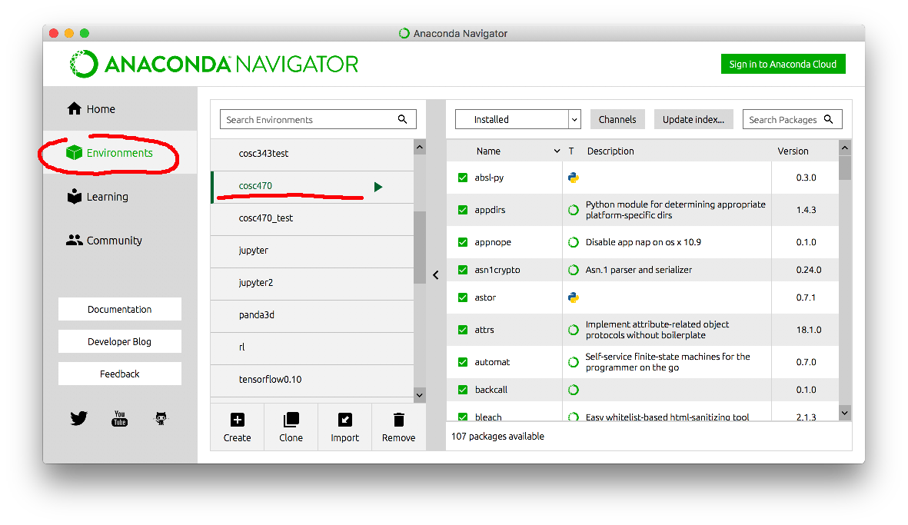Viewport: 908px width, 525px height.
Task: Click the Environments cube icon
Action: 74,152
